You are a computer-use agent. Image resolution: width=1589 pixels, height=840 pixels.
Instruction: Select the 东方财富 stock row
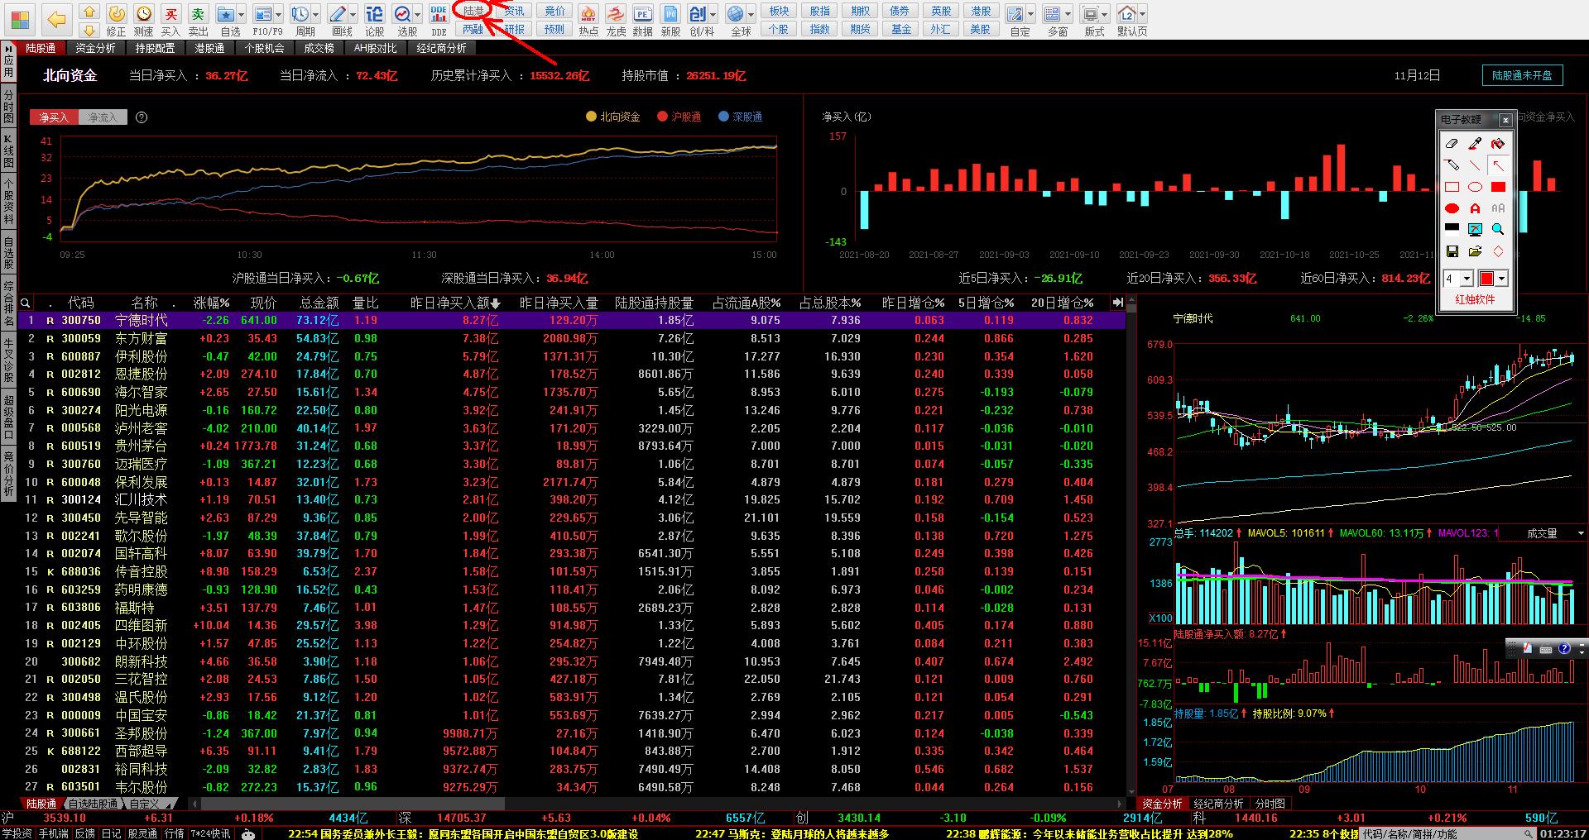click(572, 338)
